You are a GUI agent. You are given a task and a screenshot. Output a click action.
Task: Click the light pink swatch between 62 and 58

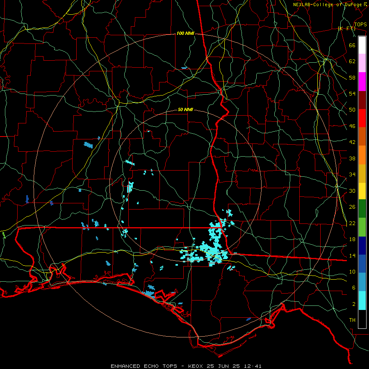(362, 63)
